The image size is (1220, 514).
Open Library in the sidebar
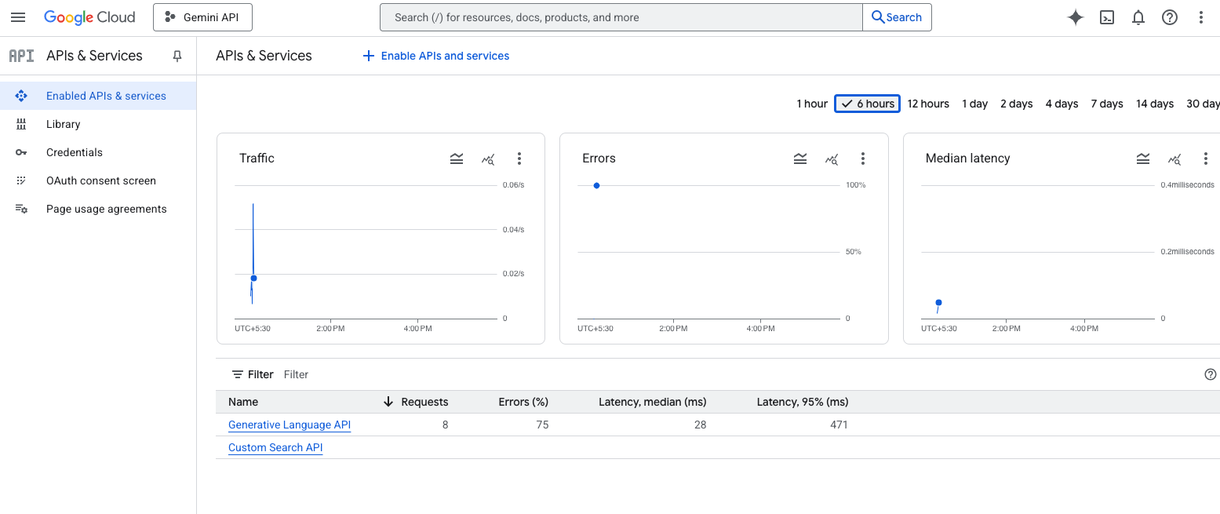click(98, 124)
